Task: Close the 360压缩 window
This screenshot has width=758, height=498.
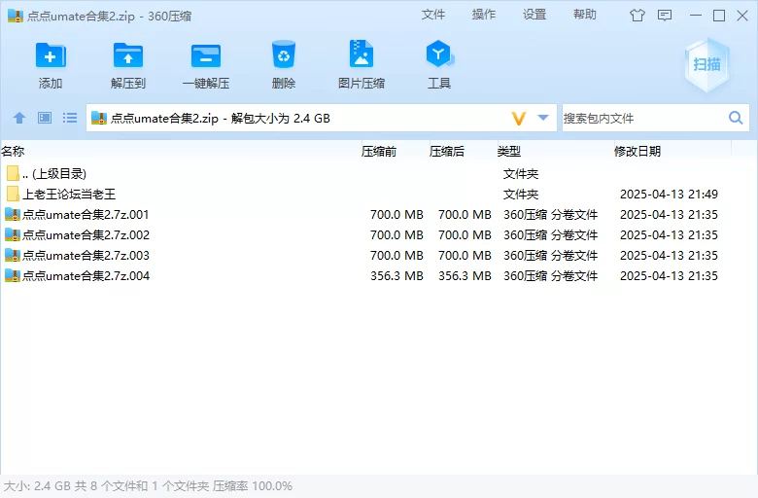Action: 742,16
